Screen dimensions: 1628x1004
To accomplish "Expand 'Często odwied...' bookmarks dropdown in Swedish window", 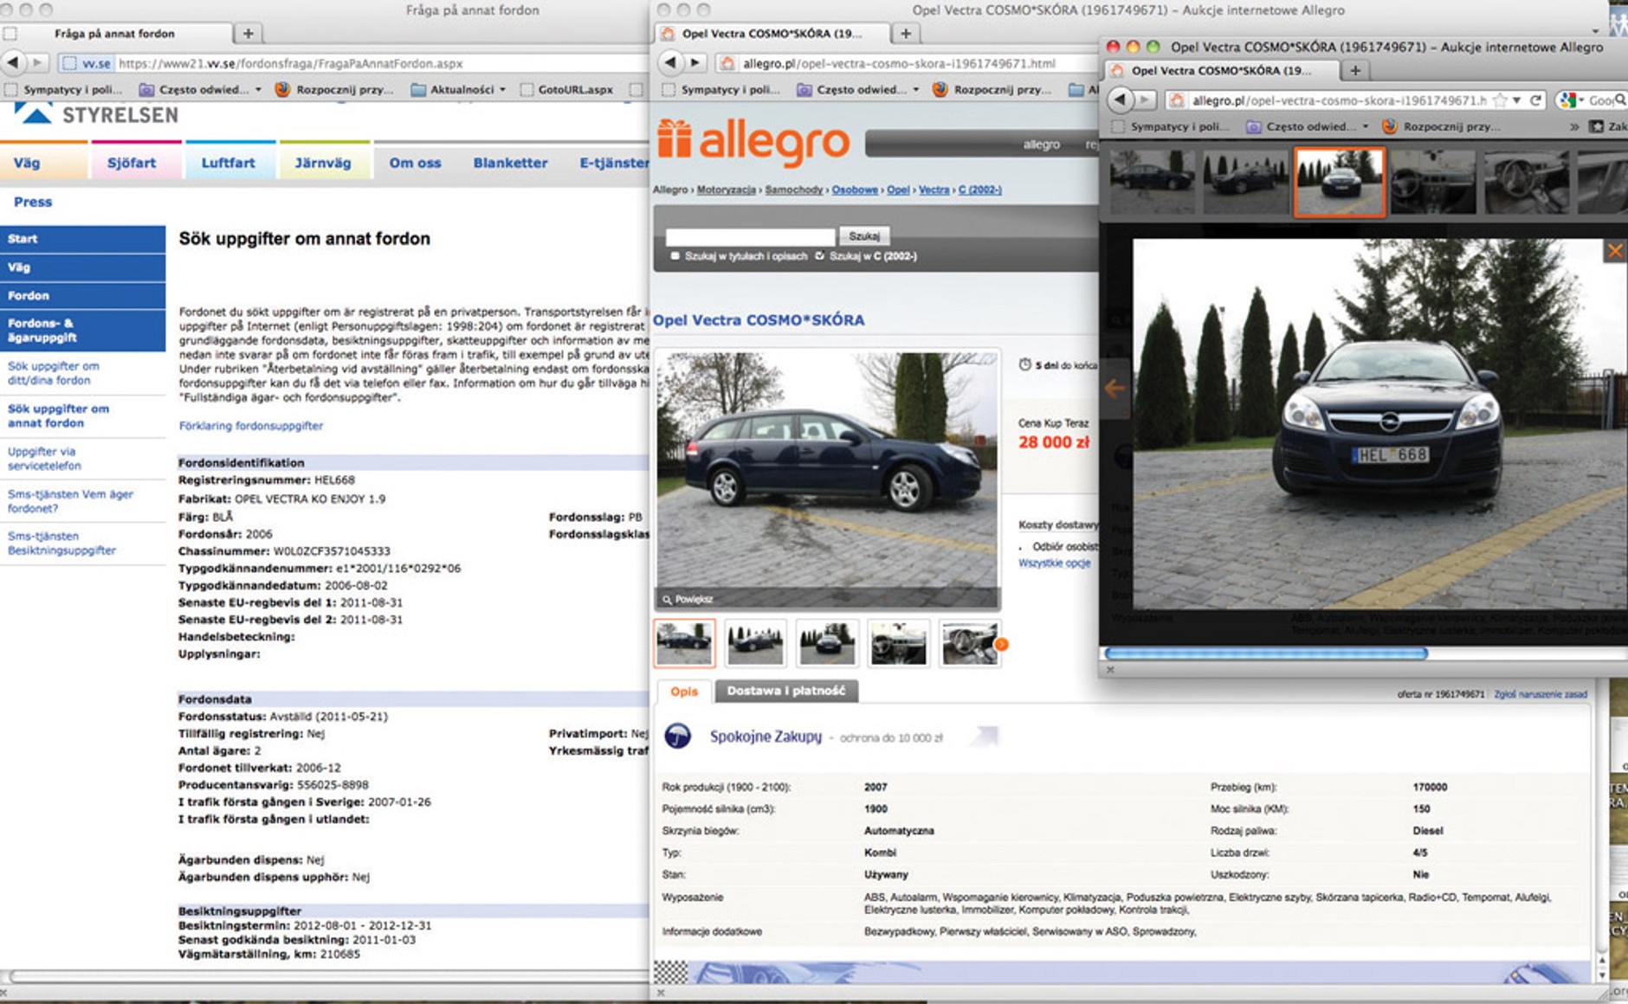I will [x=258, y=89].
